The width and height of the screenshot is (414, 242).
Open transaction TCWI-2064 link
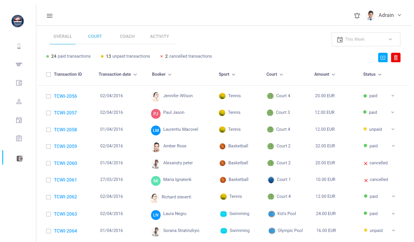point(65,231)
